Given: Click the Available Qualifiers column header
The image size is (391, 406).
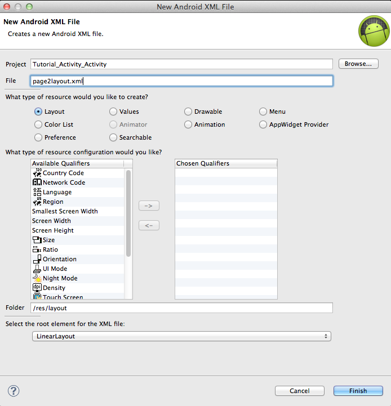Looking at the screenshot, I should [77, 163].
